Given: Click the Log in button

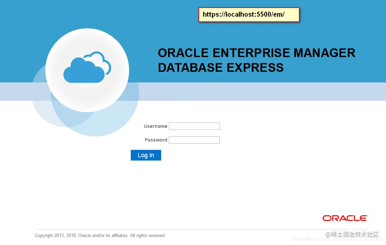Looking at the screenshot, I should [x=146, y=155].
